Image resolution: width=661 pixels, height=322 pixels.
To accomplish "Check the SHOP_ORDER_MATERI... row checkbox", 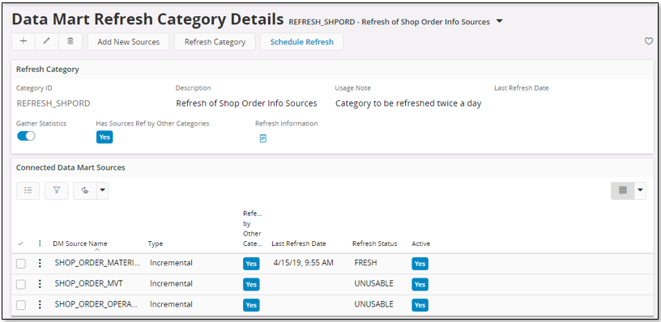I will (21, 264).
